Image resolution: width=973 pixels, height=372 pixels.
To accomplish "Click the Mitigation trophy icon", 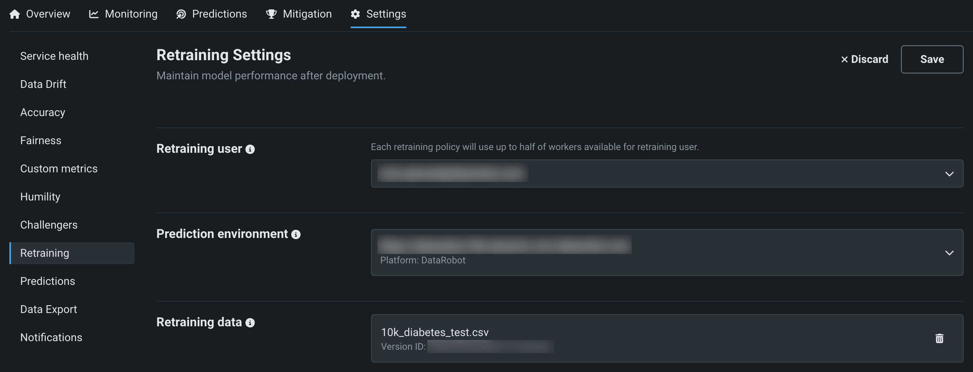I will point(271,14).
